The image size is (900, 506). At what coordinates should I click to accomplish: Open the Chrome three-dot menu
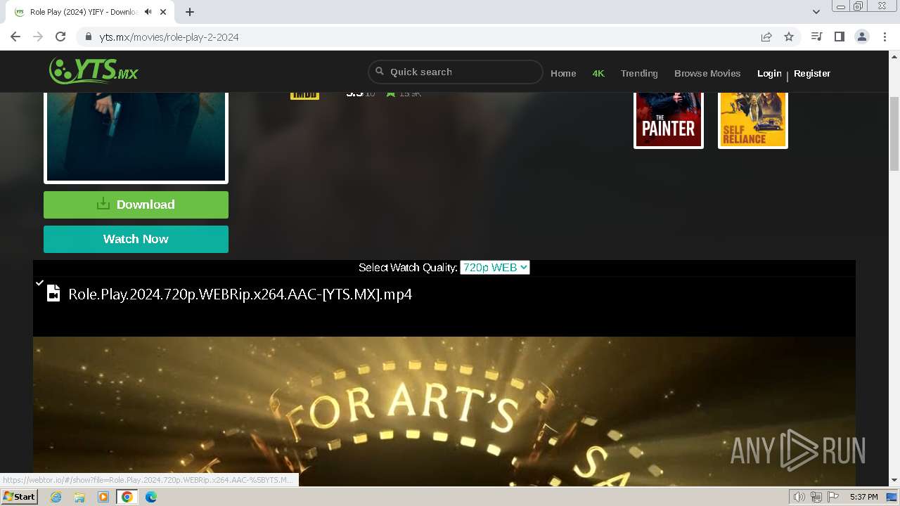pyautogui.click(x=885, y=37)
